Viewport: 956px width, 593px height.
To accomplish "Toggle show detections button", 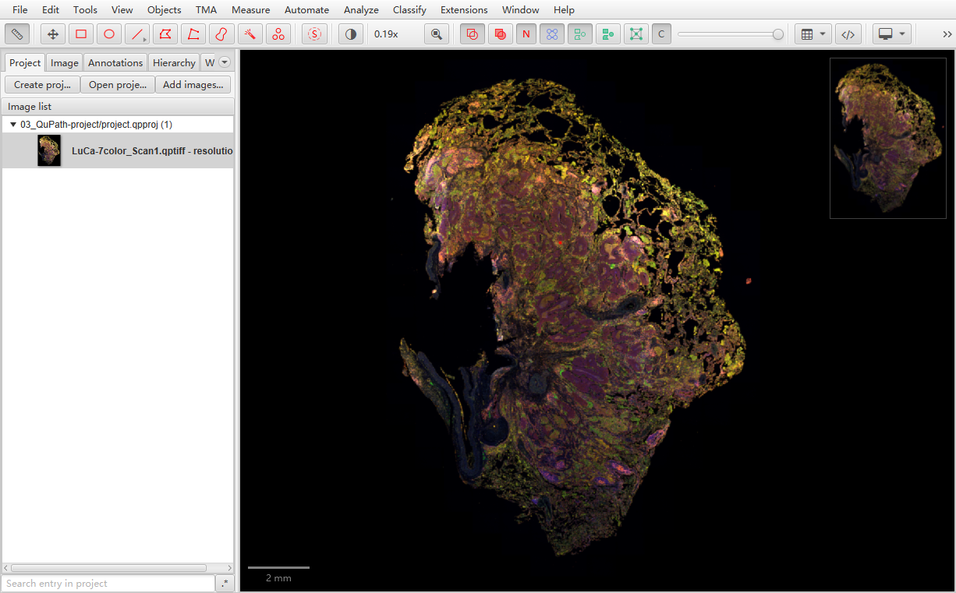I will click(x=580, y=34).
